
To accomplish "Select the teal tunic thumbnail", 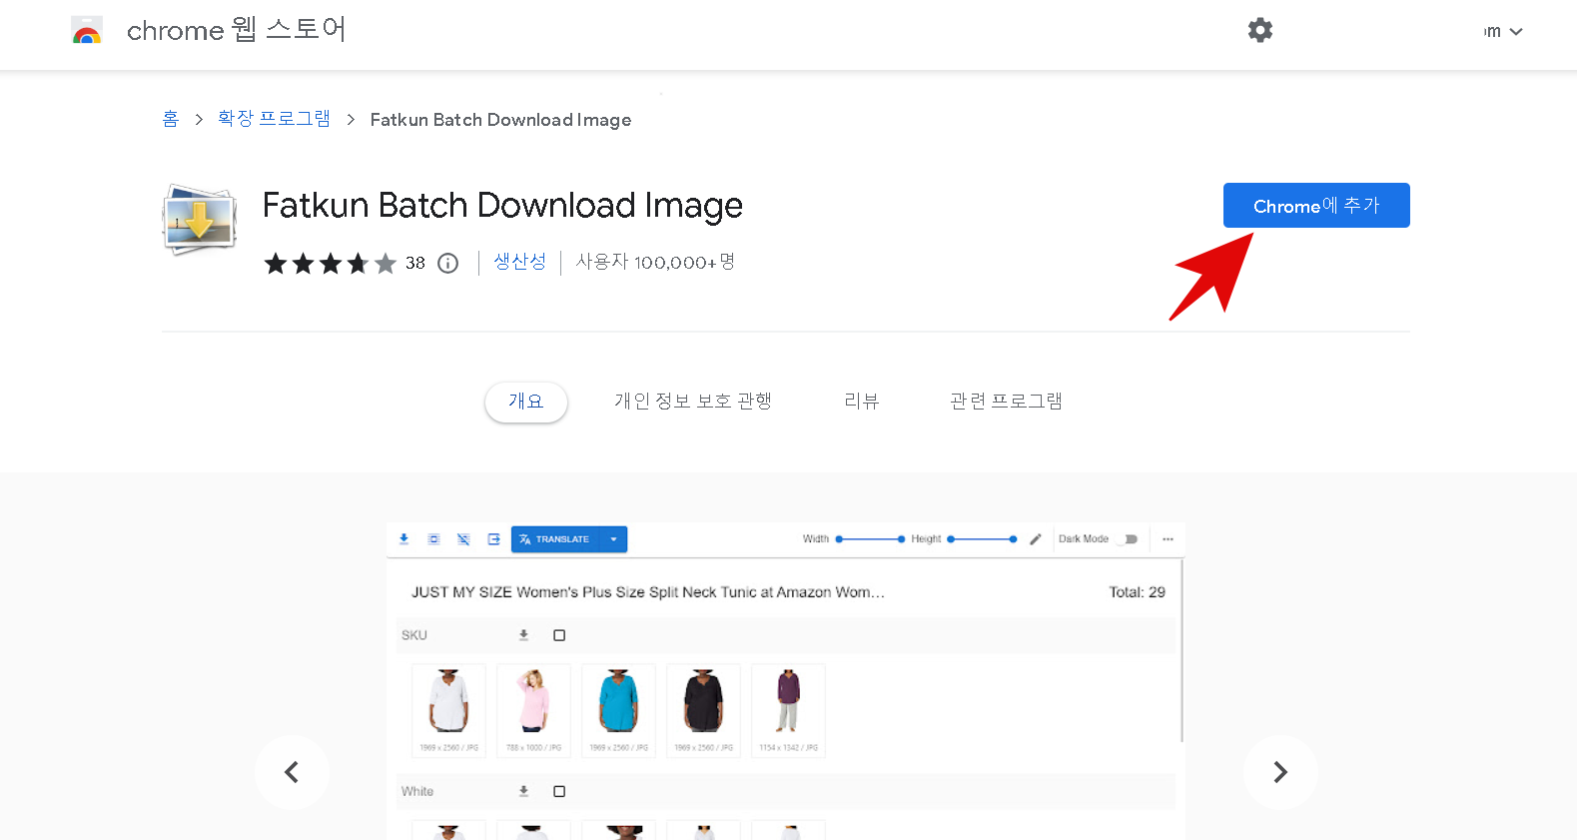I will pyautogui.click(x=618, y=710).
